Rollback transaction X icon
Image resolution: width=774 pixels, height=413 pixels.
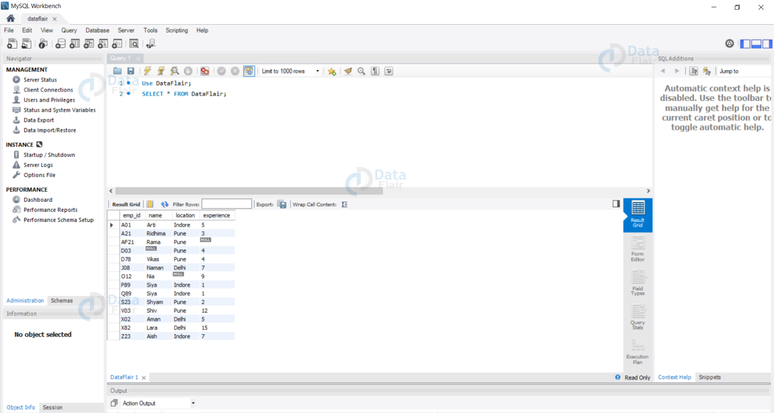235,71
